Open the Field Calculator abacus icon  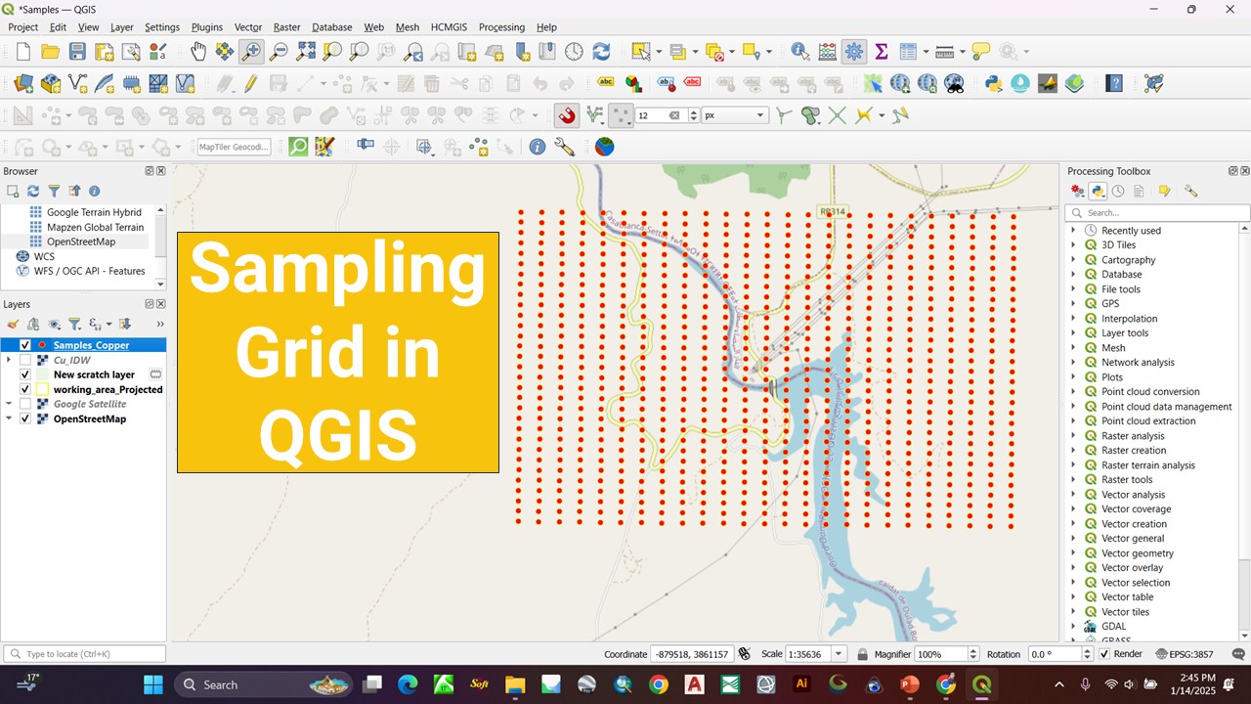[827, 52]
